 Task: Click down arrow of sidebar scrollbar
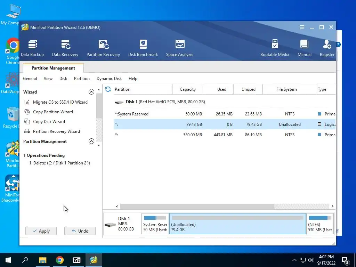click(99, 145)
